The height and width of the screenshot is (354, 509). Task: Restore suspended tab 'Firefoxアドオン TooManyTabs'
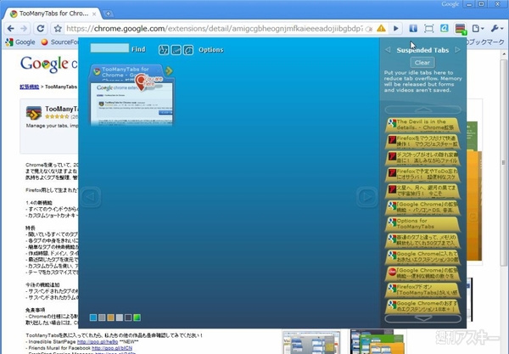(x=423, y=290)
